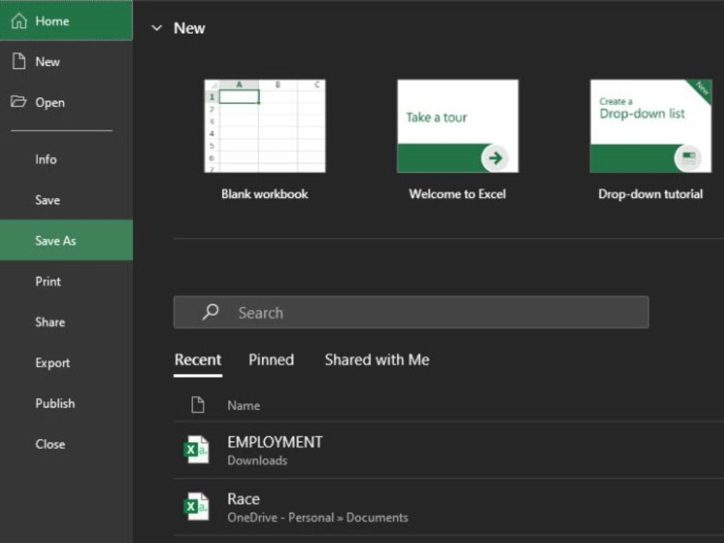Switch to the Pinned tab
Image resolution: width=724 pixels, height=543 pixels.
[x=271, y=360]
